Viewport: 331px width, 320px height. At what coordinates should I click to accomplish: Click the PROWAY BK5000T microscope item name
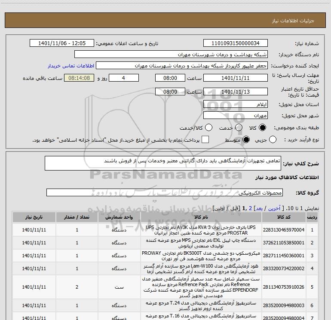(201, 256)
